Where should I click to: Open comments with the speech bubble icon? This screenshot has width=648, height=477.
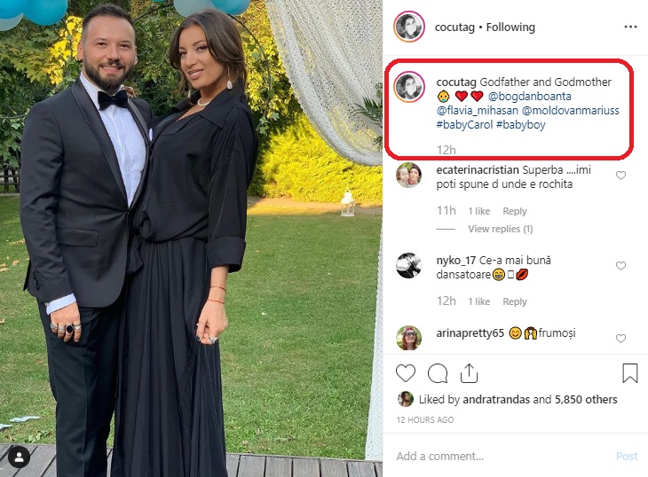coord(438,373)
